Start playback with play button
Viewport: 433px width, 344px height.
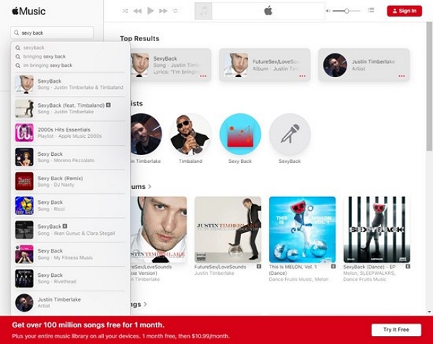pos(151,11)
